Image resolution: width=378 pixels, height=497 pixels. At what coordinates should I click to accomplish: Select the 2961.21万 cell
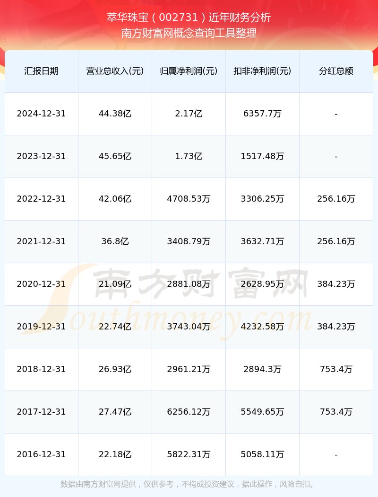pyautogui.click(x=189, y=369)
